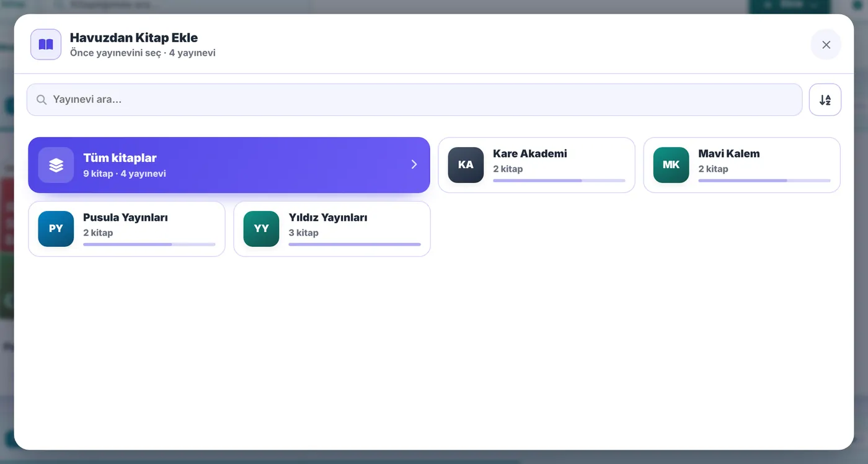868x464 pixels.
Task: Select the Tüm kitaplar card
Action: click(229, 165)
